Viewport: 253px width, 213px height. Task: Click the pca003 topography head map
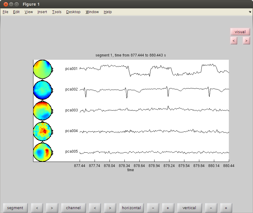point(43,111)
